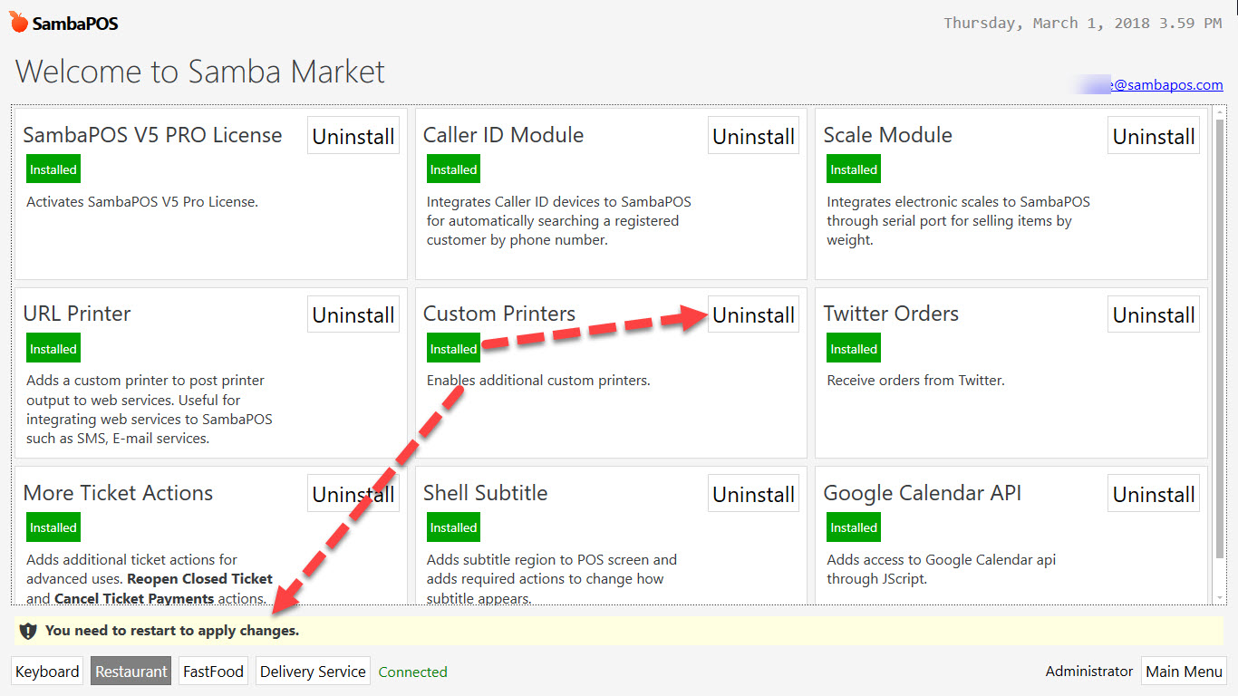Uninstall the Google Calendar API module
The image size is (1238, 696).
pos(1153,493)
